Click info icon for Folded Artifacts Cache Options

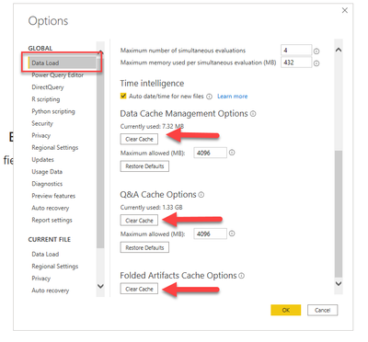click(242, 276)
